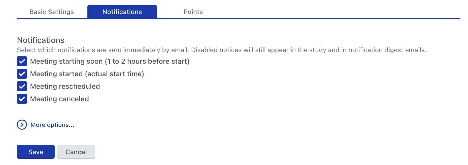This screenshot has width=468, height=165.
Task: Click the 'Meeting starting soon' label text
Action: (x=66, y=61)
